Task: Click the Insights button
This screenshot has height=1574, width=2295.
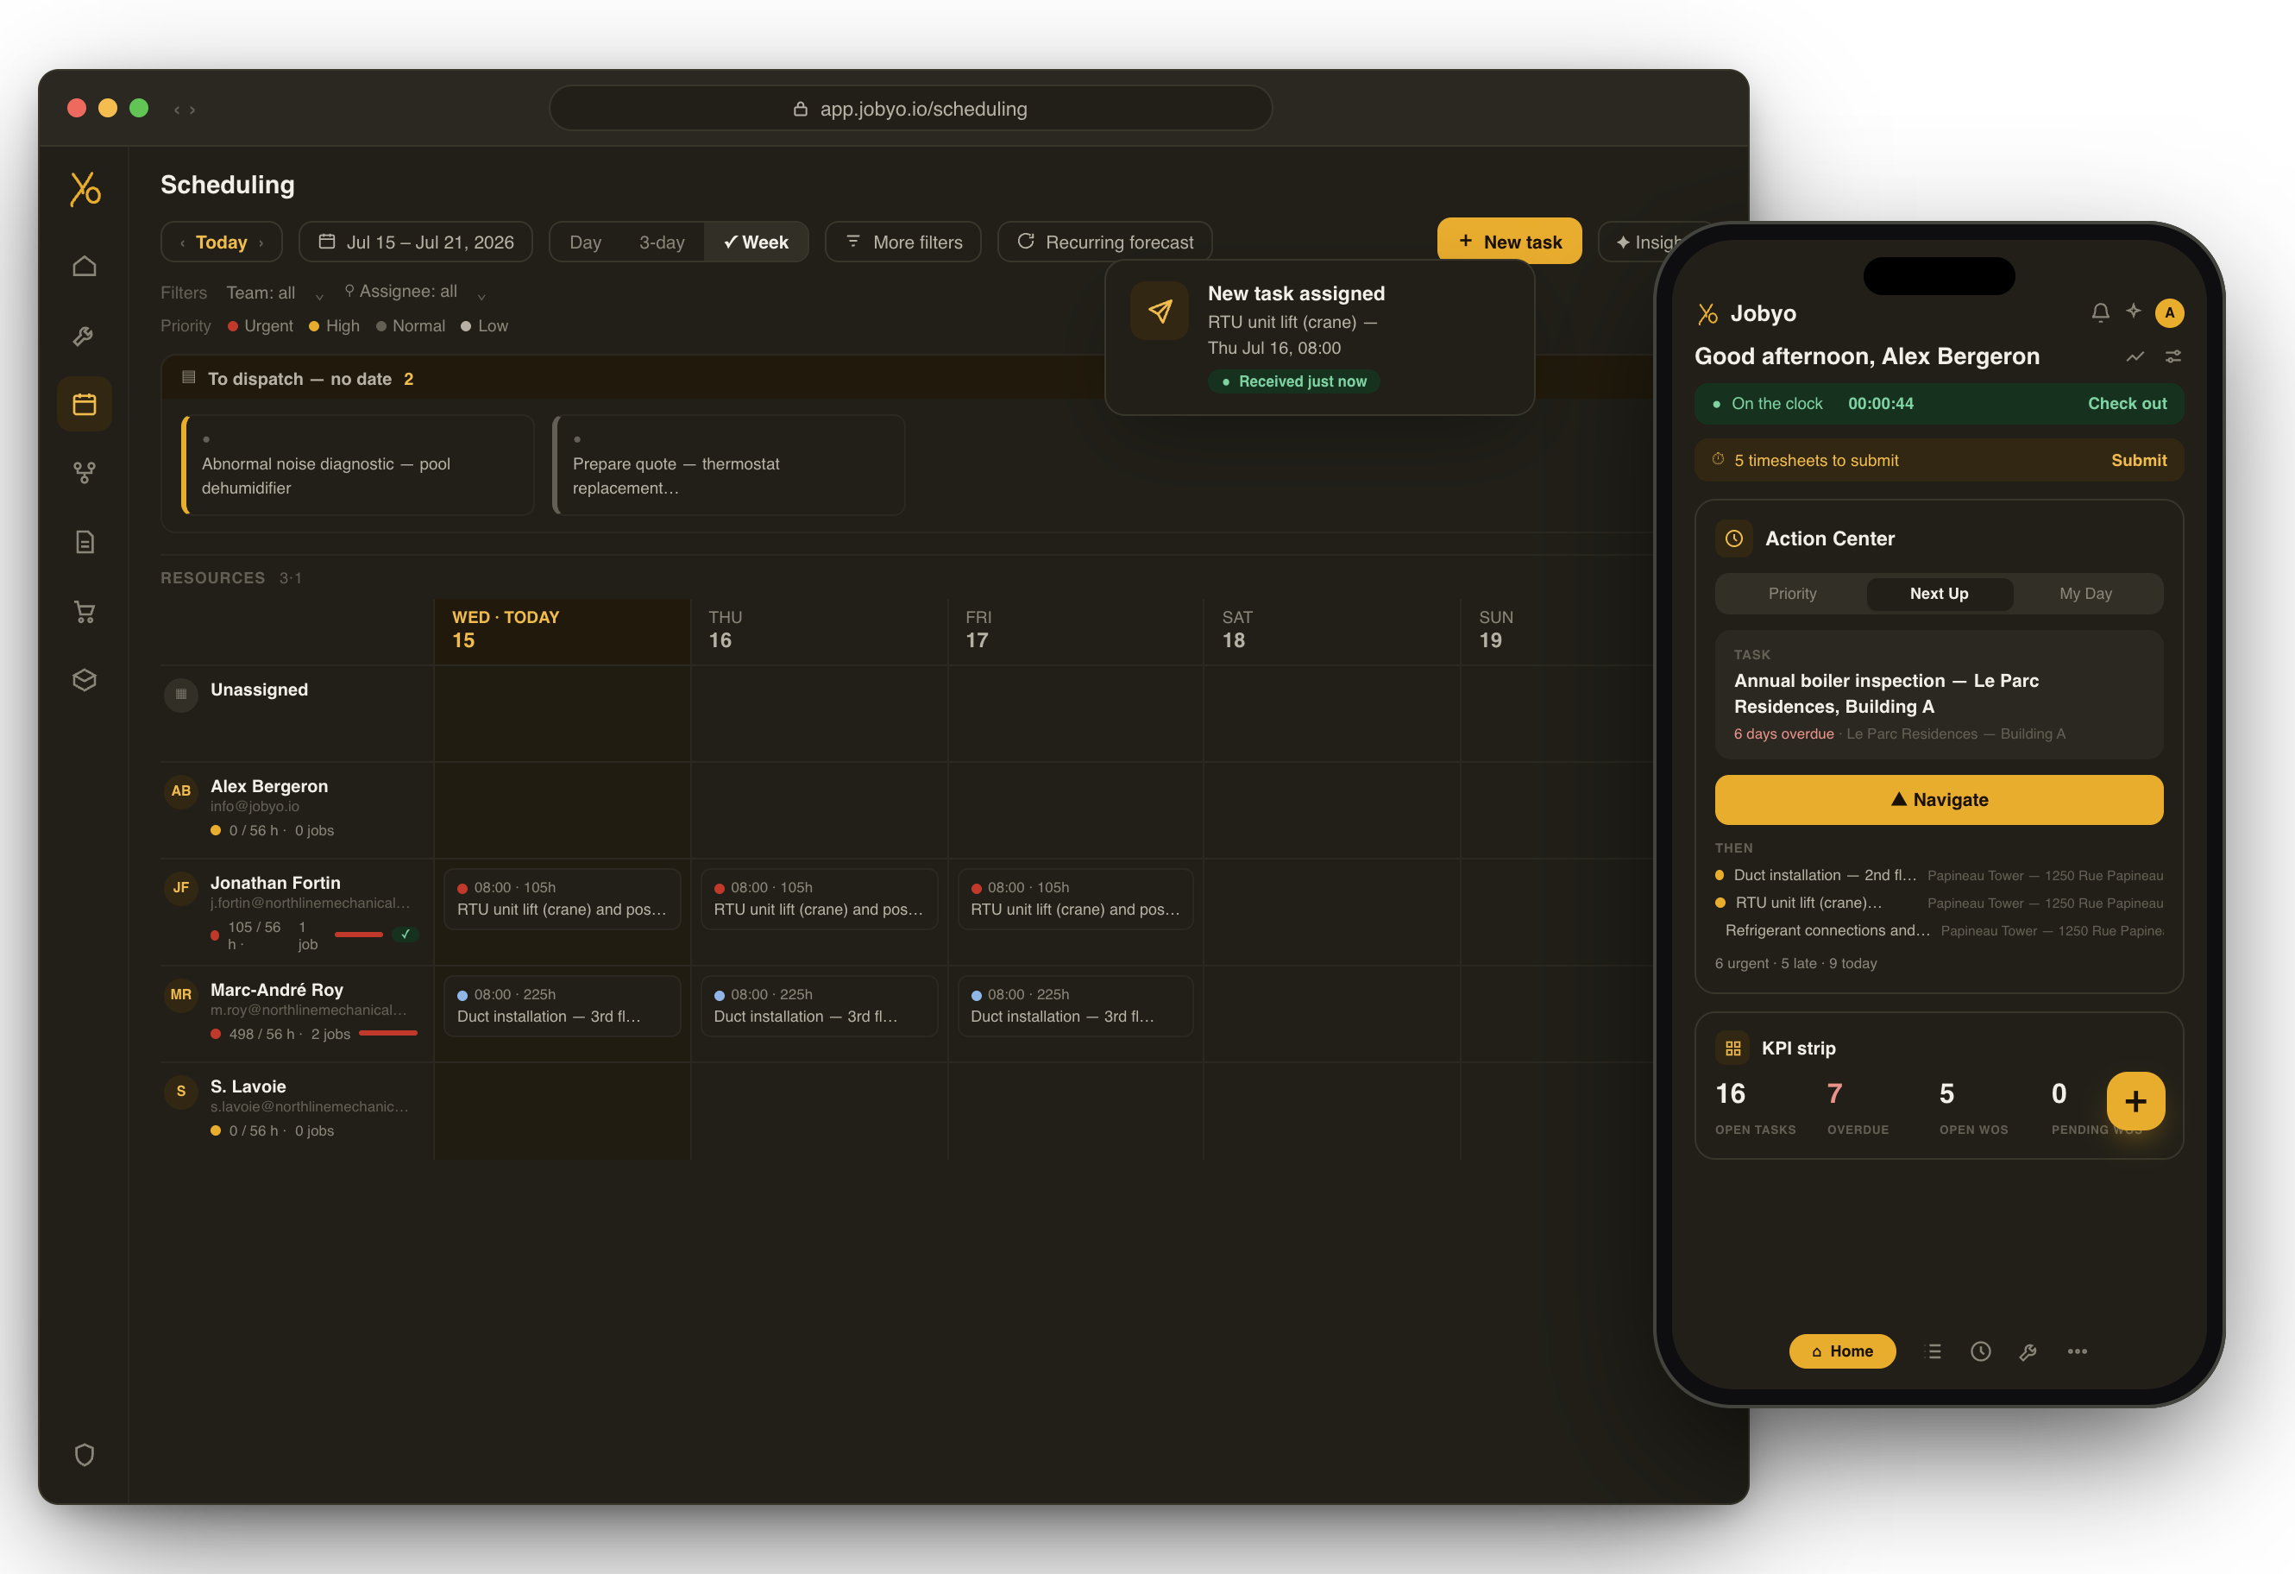Action: point(1644,242)
